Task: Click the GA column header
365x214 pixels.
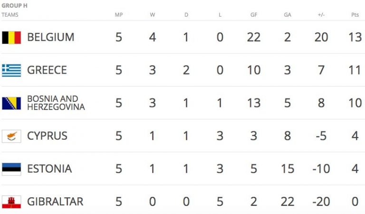Action: (x=288, y=15)
